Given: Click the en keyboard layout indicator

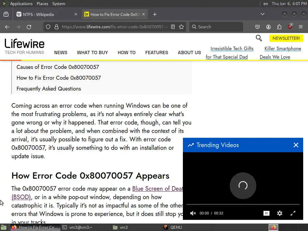Looking at the screenshot, I should click(266, 4).
